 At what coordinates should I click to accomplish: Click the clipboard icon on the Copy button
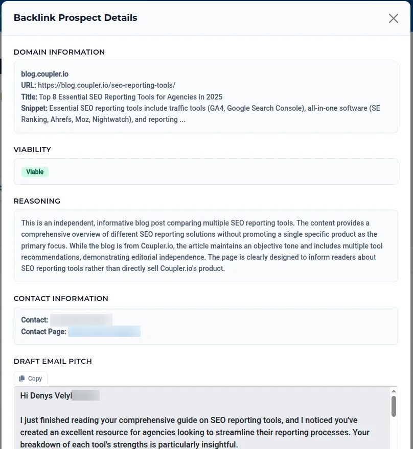pos(22,378)
